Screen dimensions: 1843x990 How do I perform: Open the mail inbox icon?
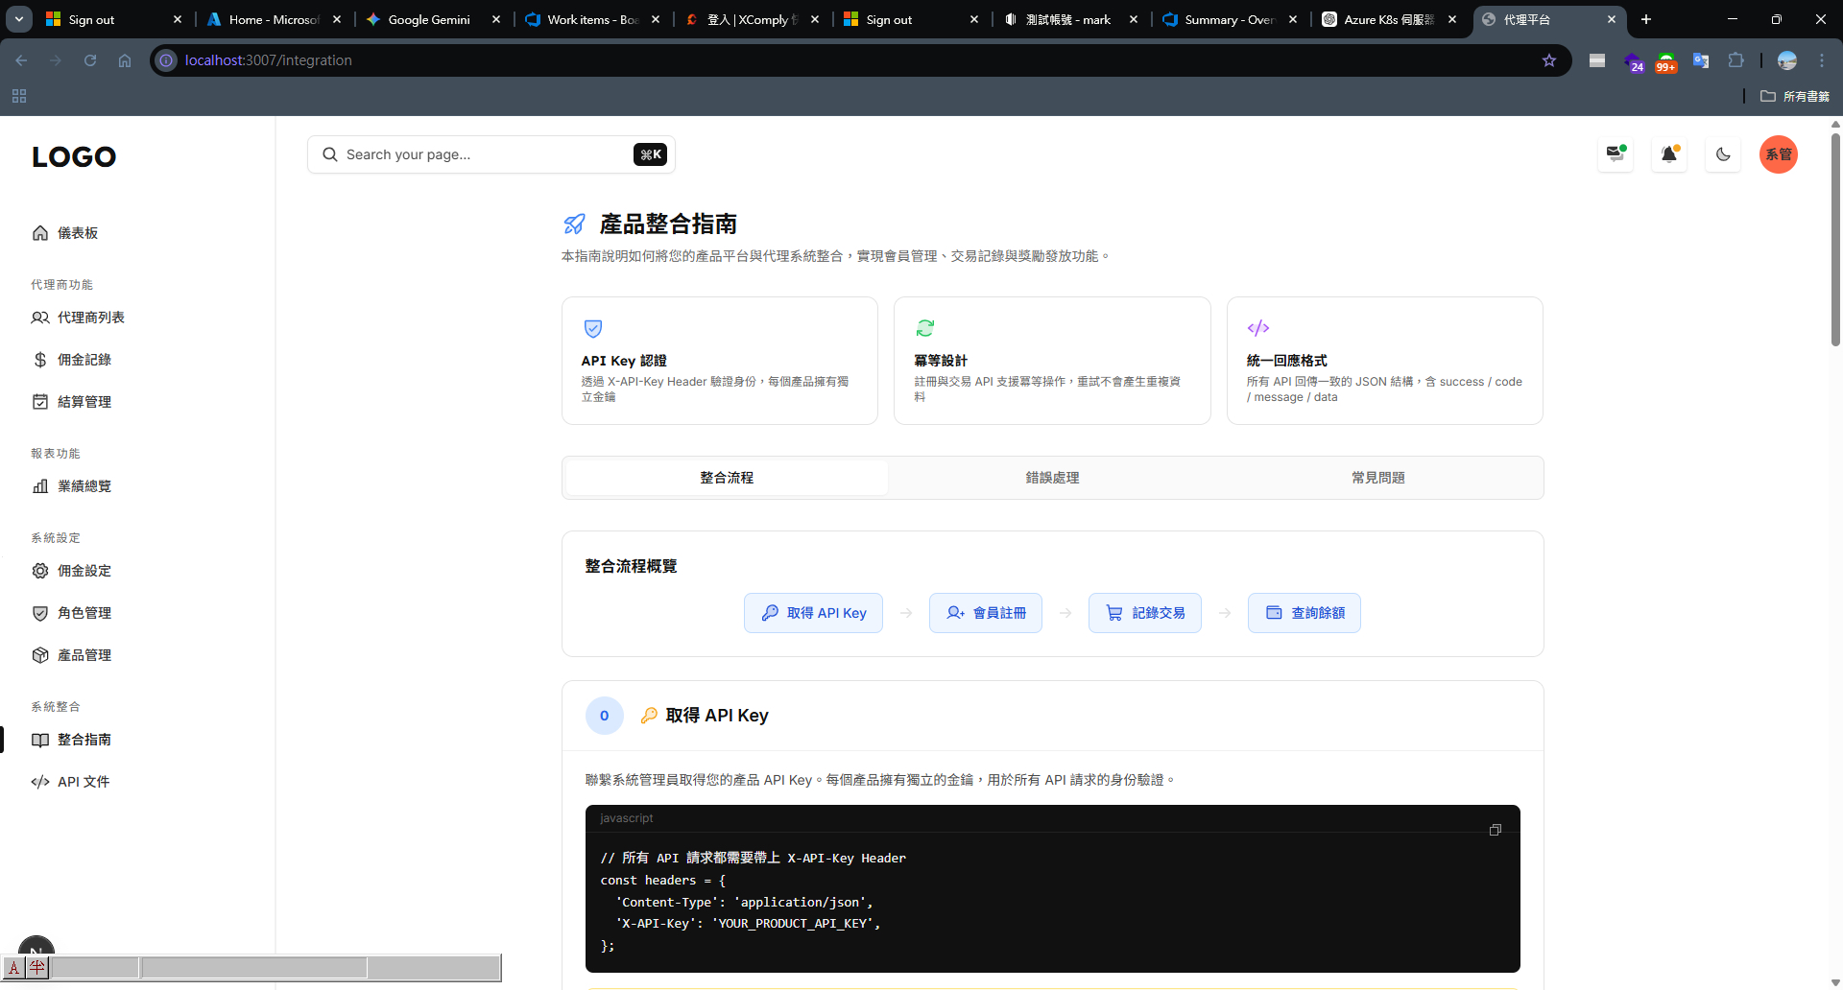[1615, 154]
